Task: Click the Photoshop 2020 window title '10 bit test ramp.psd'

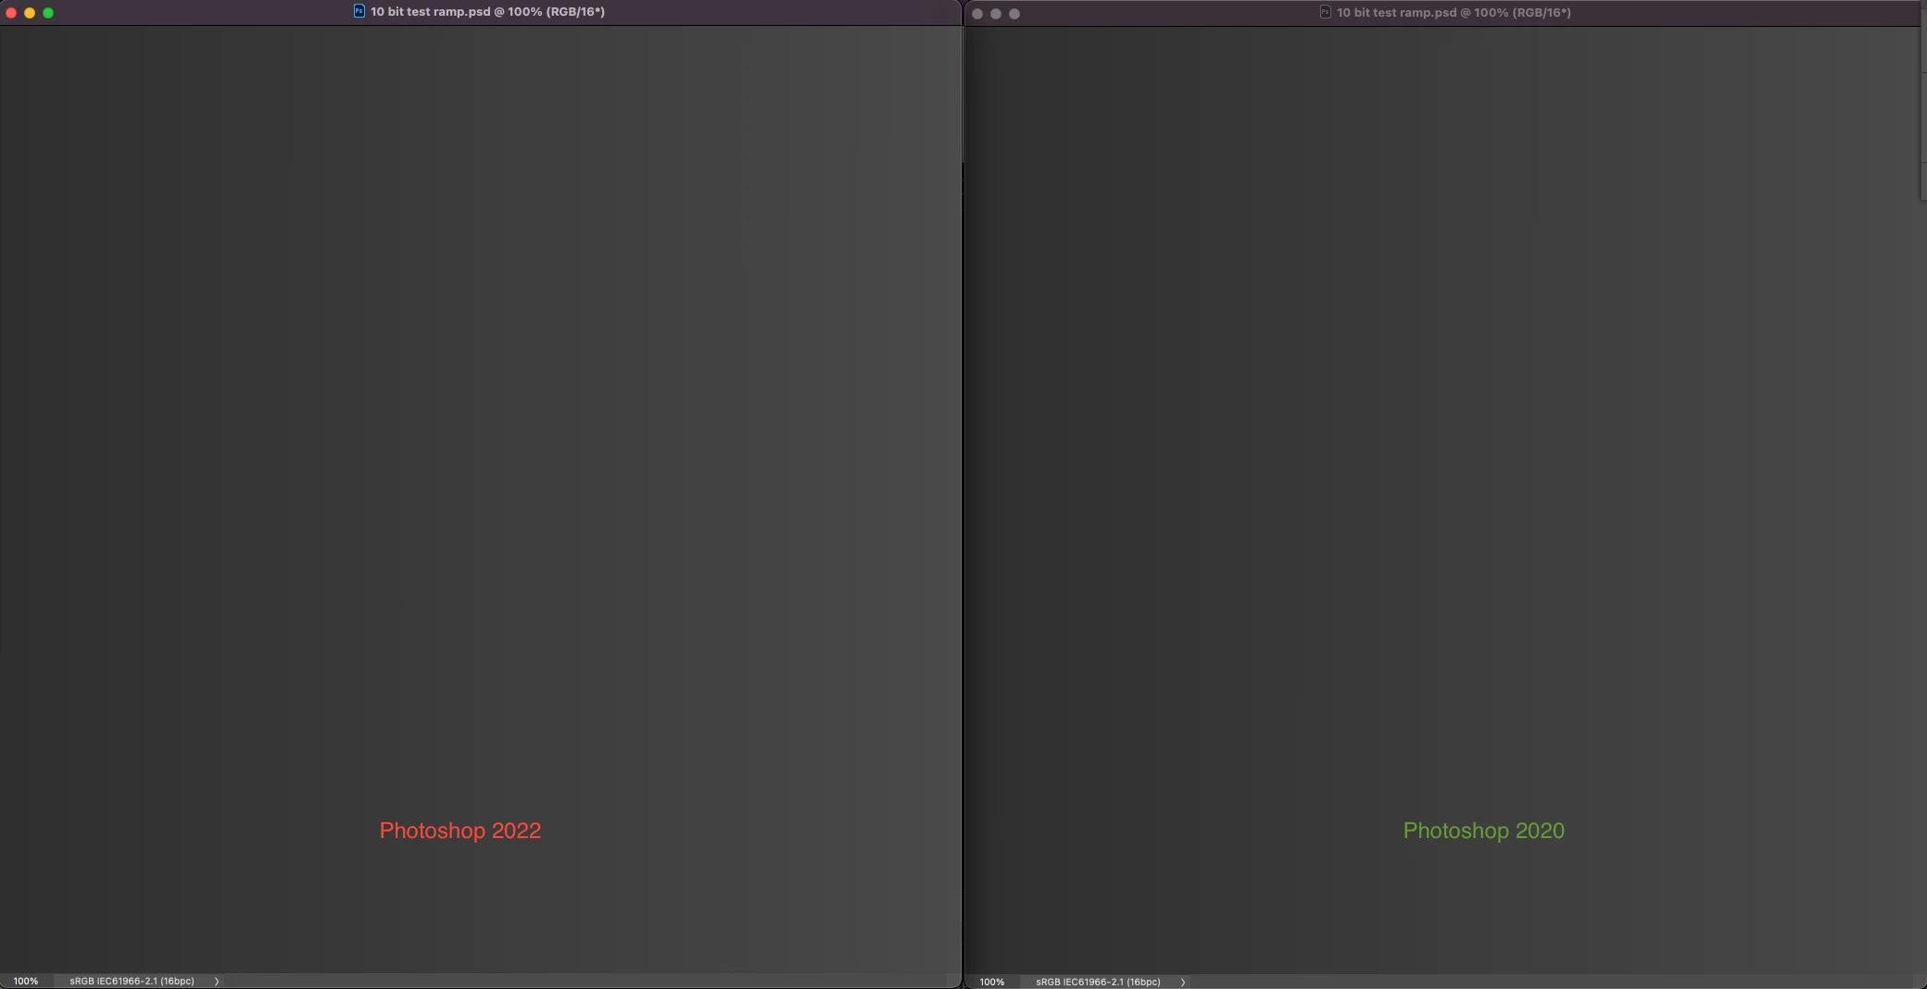Action: point(1397,13)
